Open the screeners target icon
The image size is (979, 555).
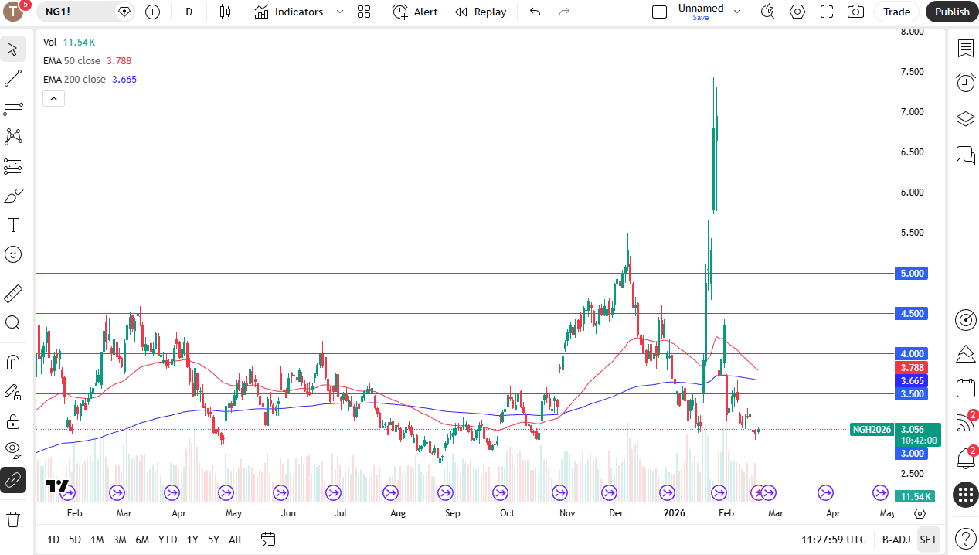point(965,319)
